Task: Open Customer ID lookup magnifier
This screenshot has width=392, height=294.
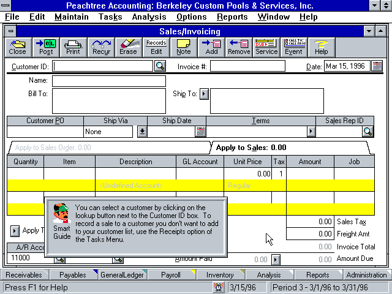Action: [x=160, y=66]
